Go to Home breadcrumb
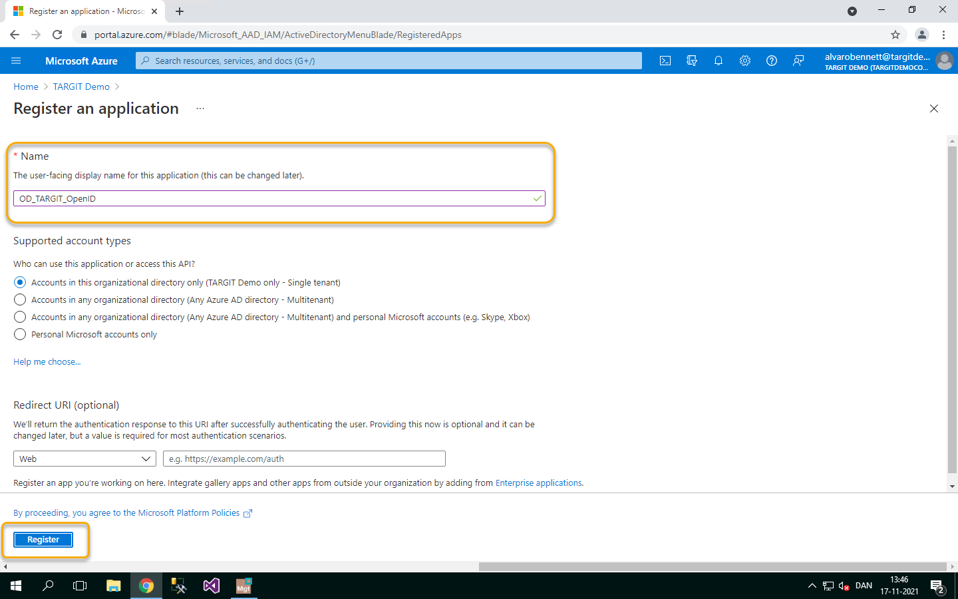 click(26, 87)
